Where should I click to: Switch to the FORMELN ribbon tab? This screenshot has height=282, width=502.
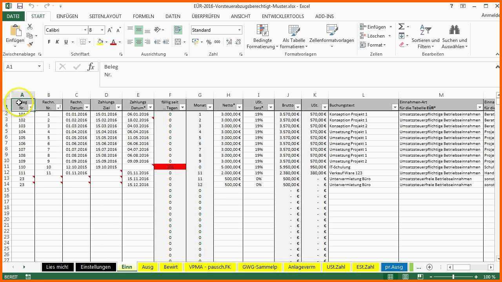[143, 16]
